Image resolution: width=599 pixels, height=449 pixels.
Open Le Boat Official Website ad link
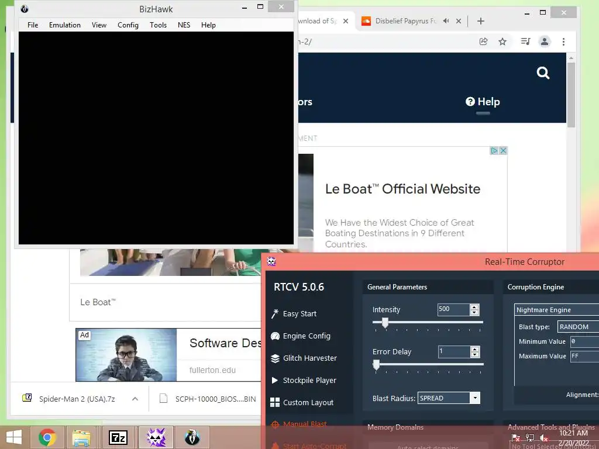[x=402, y=189]
